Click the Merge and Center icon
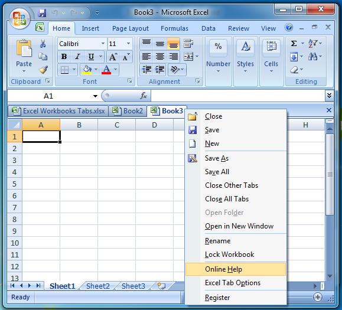The width and height of the screenshot is (342, 310). 188,57
